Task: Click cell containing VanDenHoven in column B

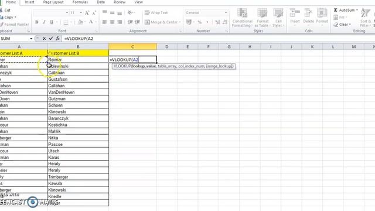Action: click(78, 93)
